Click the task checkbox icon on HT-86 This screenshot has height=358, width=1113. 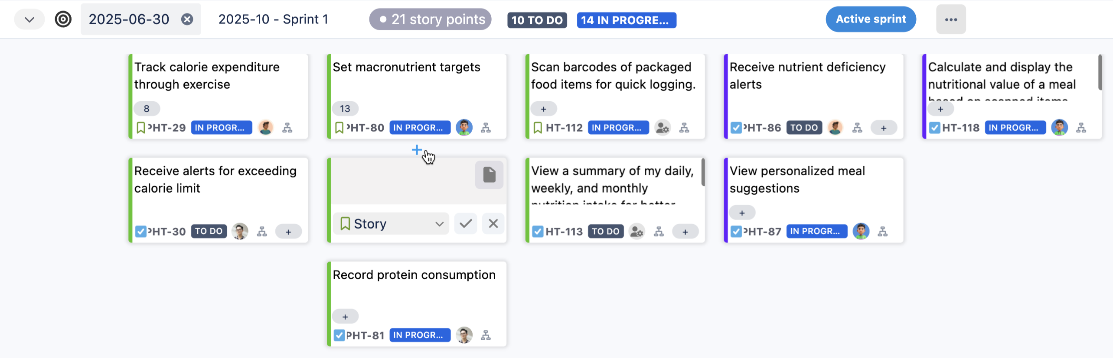(x=736, y=128)
